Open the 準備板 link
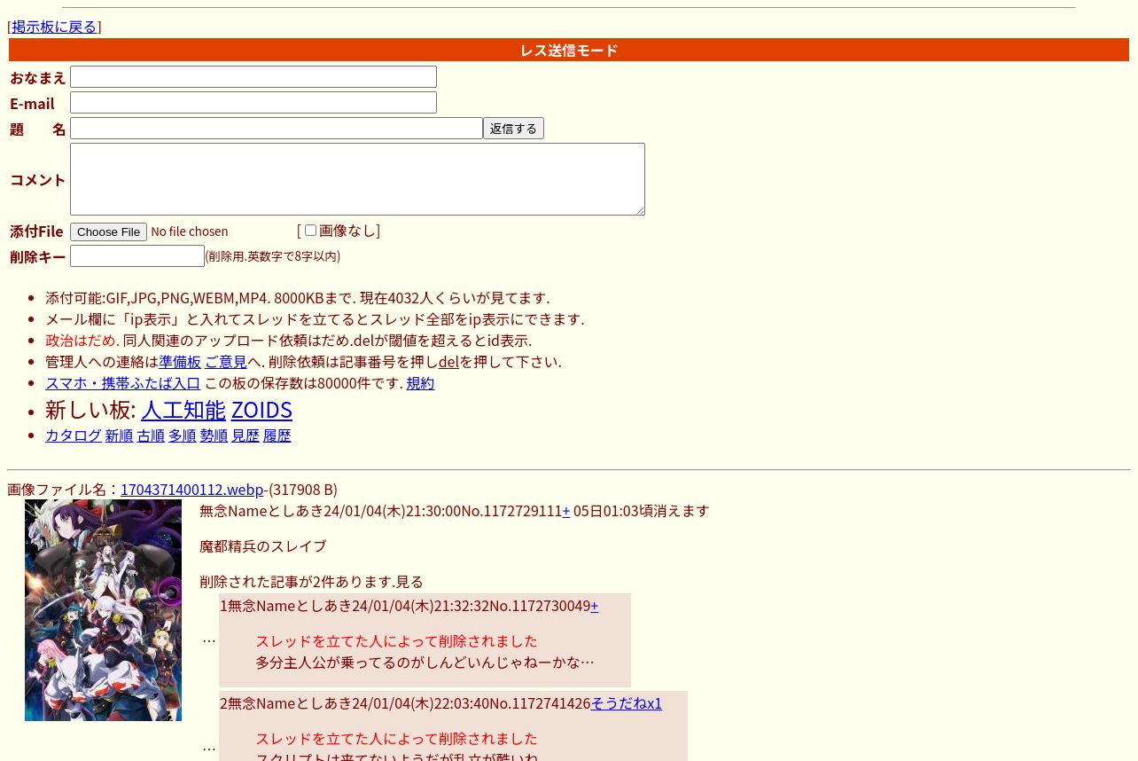 click(180, 362)
